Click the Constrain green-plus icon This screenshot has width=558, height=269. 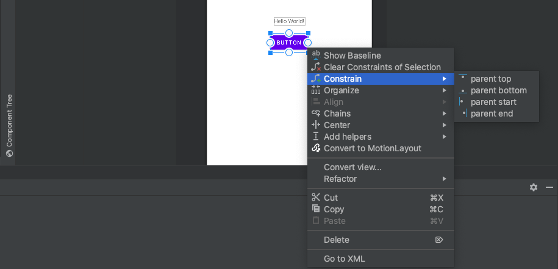(316, 79)
